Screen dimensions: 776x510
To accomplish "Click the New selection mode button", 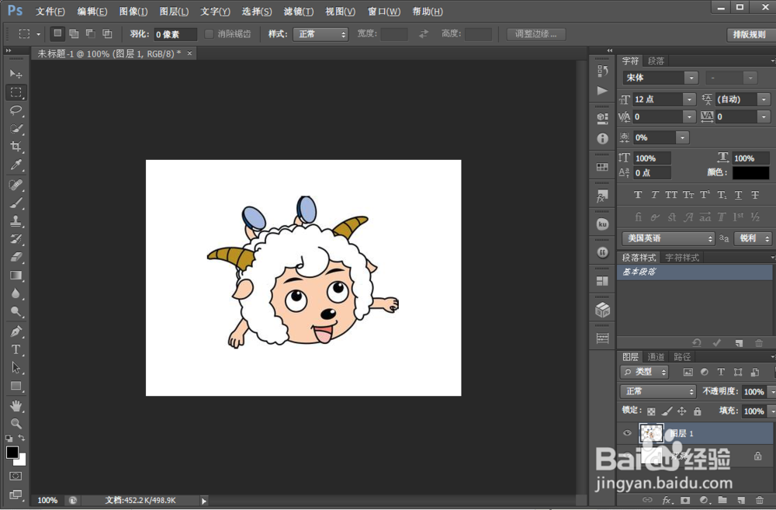I will point(57,33).
